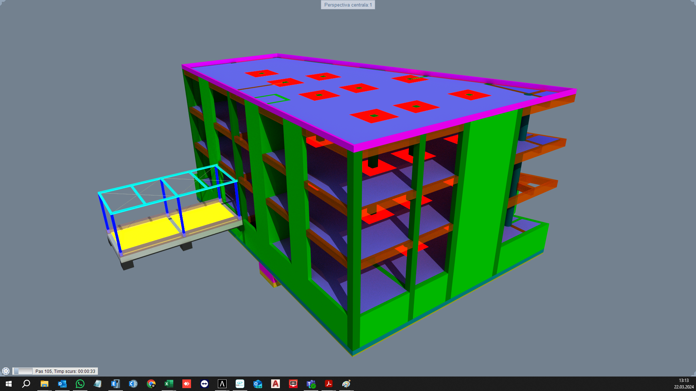Open Windows taskbar search

(26, 384)
